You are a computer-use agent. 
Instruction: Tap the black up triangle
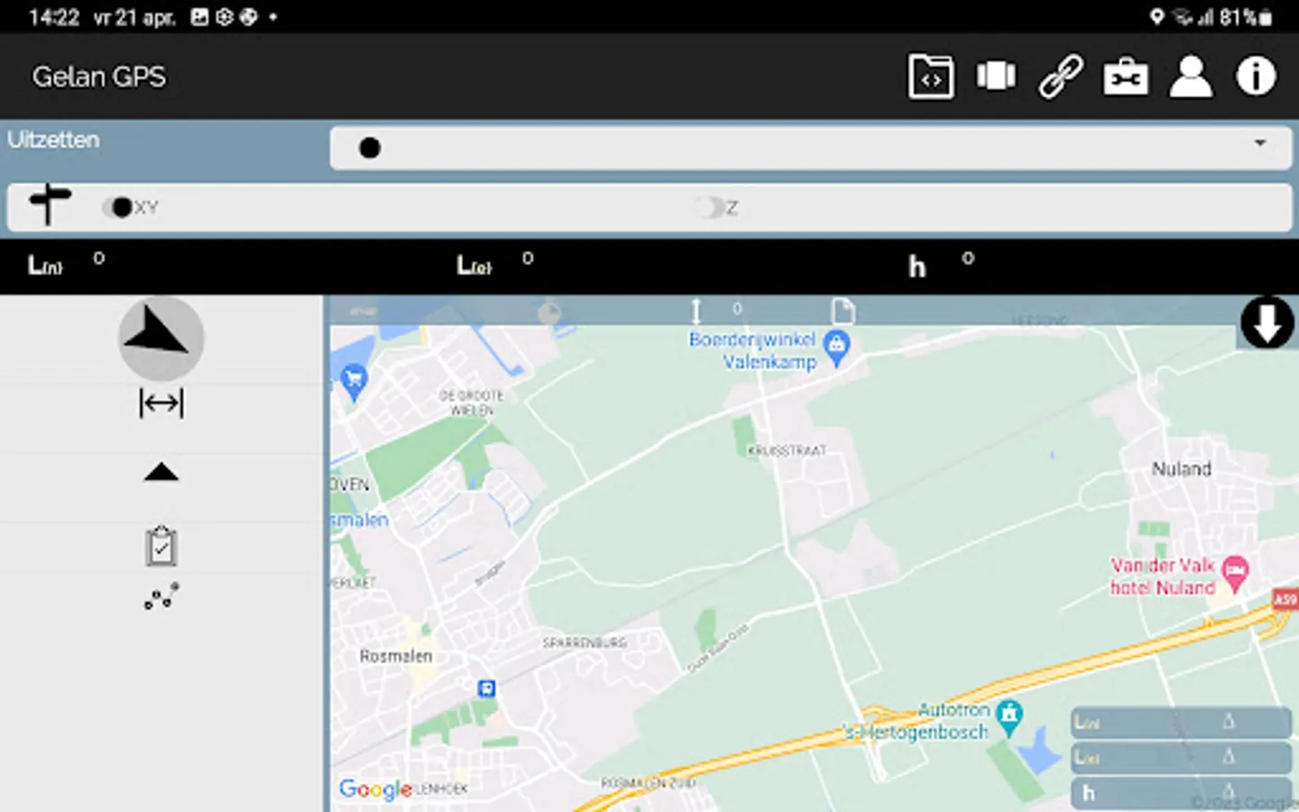pos(161,472)
